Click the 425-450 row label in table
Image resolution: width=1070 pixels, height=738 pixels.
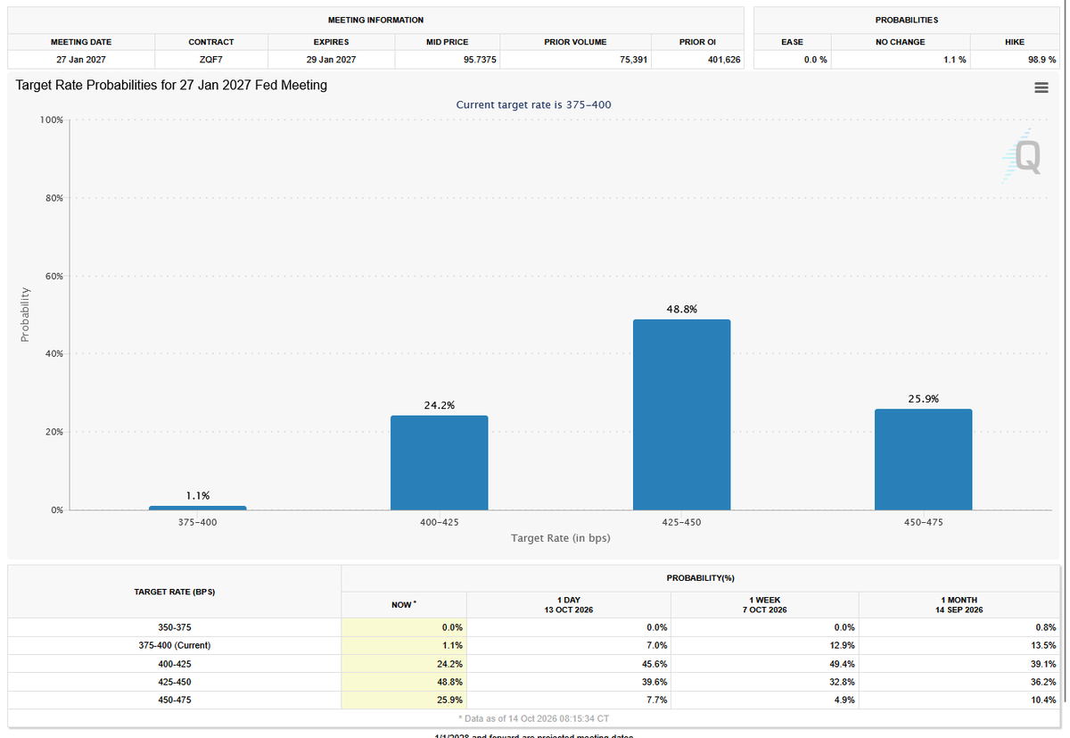[x=175, y=682]
